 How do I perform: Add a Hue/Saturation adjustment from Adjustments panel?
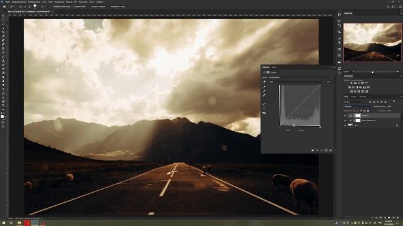tap(349, 87)
